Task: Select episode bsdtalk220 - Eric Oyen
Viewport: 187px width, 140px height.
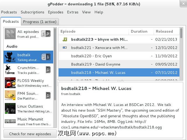Action: click(119, 56)
